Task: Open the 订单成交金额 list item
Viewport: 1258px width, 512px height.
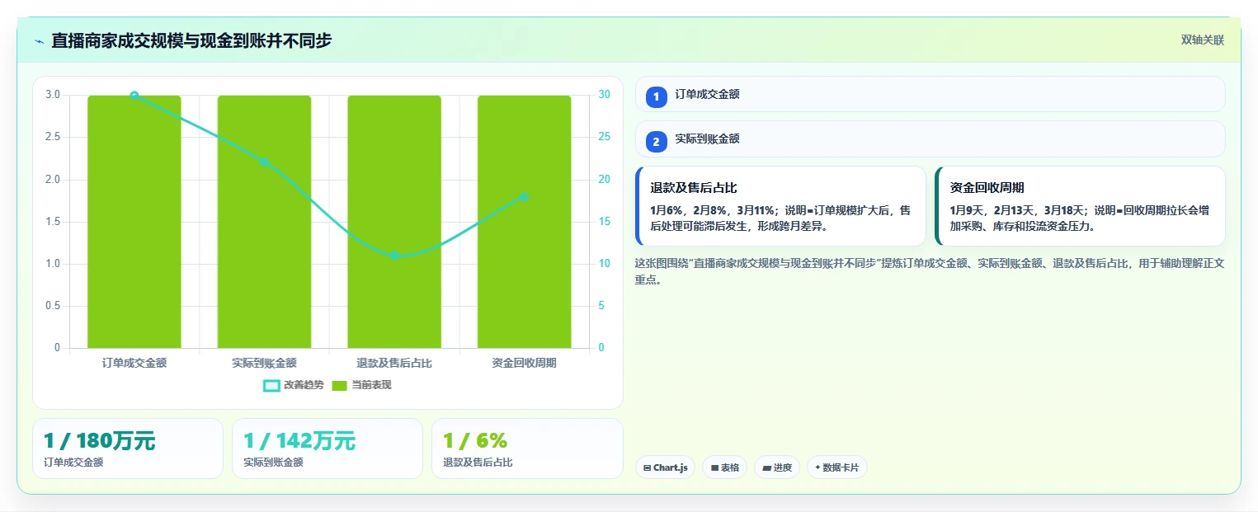Action: pos(930,94)
